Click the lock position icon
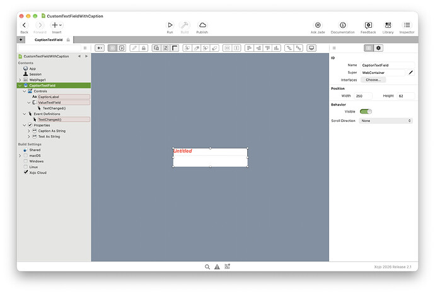The height and width of the screenshot is (293, 435). pos(144,48)
